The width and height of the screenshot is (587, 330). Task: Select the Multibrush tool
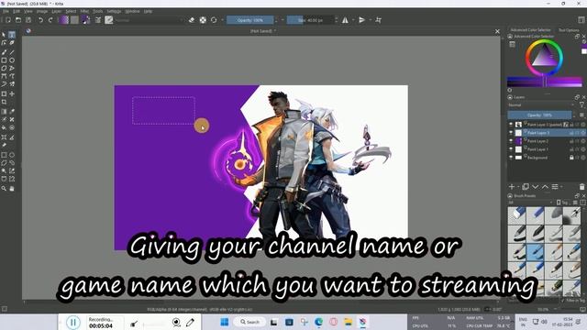coord(12,84)
